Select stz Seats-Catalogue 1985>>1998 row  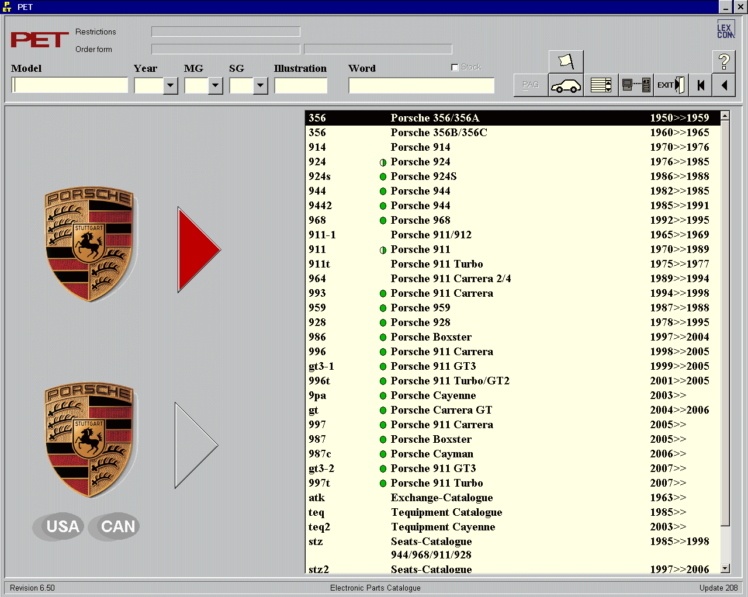tap(512, 548)
